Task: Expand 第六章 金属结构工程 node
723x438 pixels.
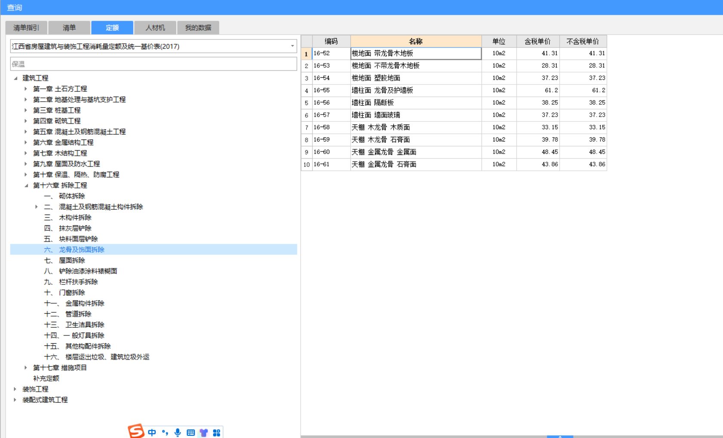Action: click(x=26, y=142)
